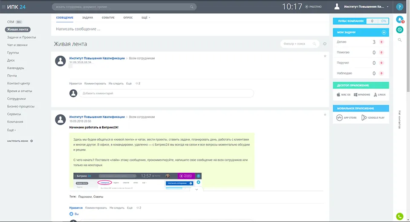Download the Mac OS desktop app
Screen dimensions: 410x222
pyautogui.click(x=344, y=95)
